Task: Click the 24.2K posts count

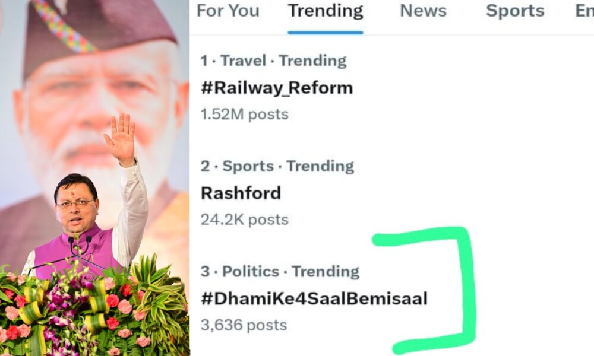Action: (x=244, y=220)
